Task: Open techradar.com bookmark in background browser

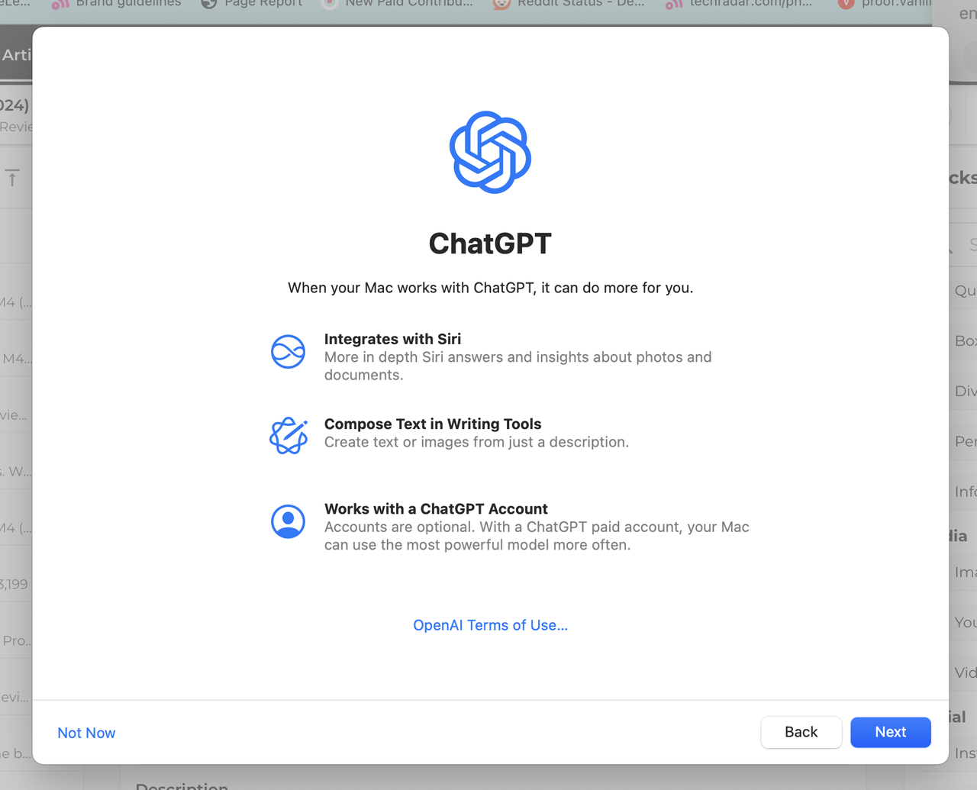Action: coord(739,4)
